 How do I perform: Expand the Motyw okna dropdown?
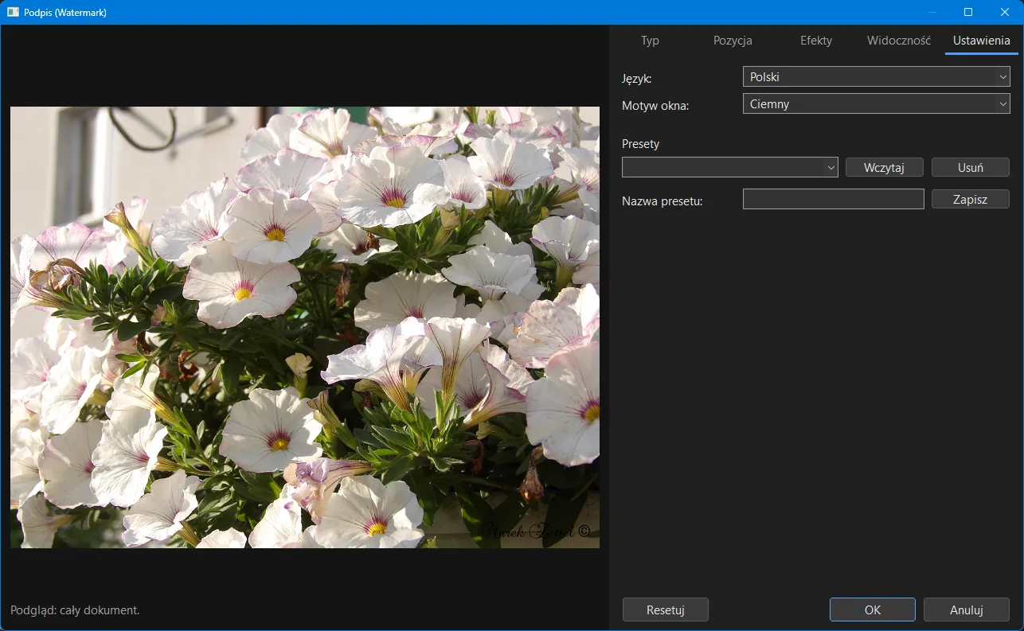pos(876,104)
